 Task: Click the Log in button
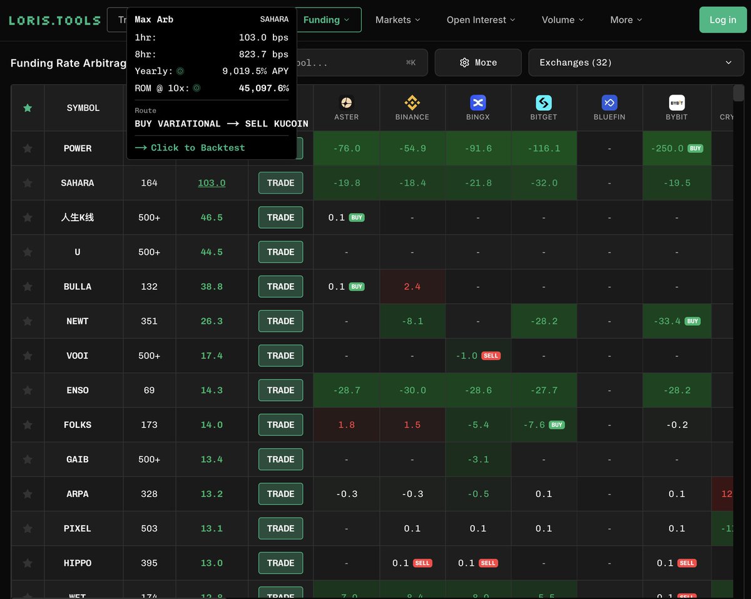[x=723, y=20]
